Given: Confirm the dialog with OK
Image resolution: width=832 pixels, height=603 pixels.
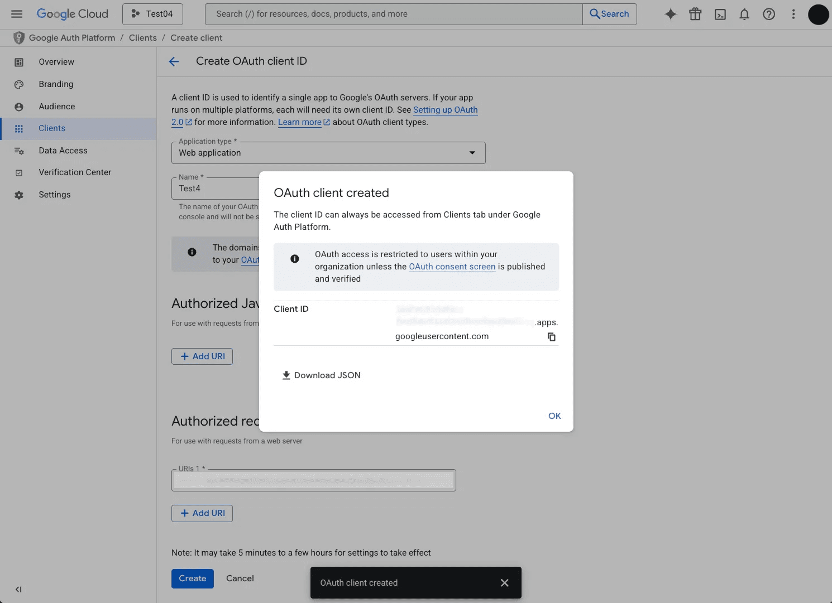Looking at the screenshot, I should point(554,416).
